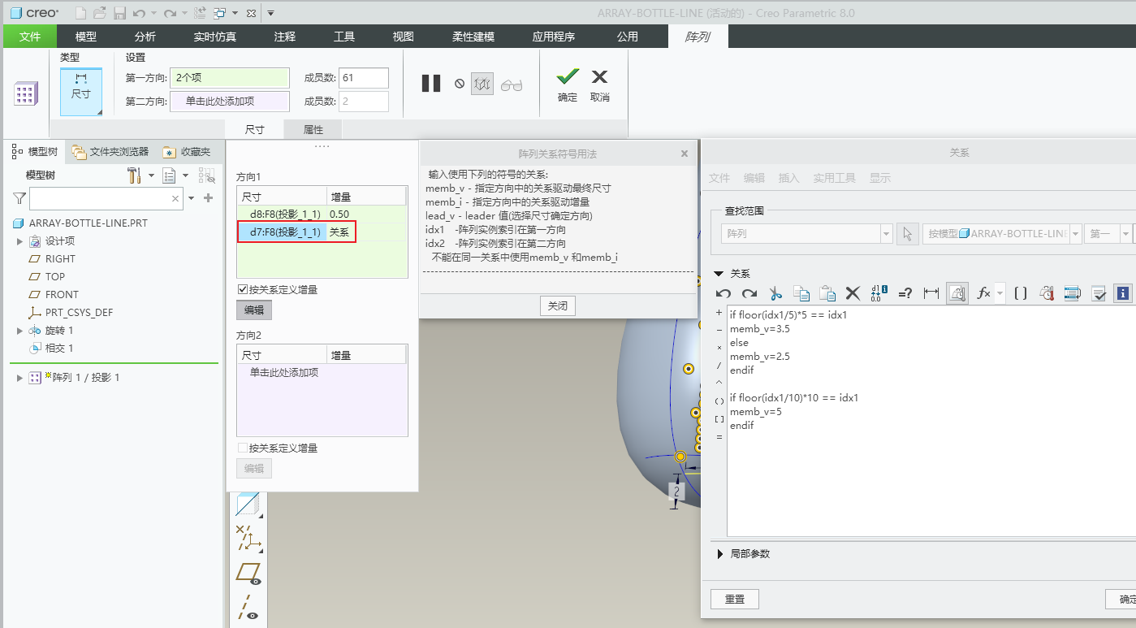Expand 阵列 1 / 投影 1 node
The image size is (1136, 628).
point(19,378)
